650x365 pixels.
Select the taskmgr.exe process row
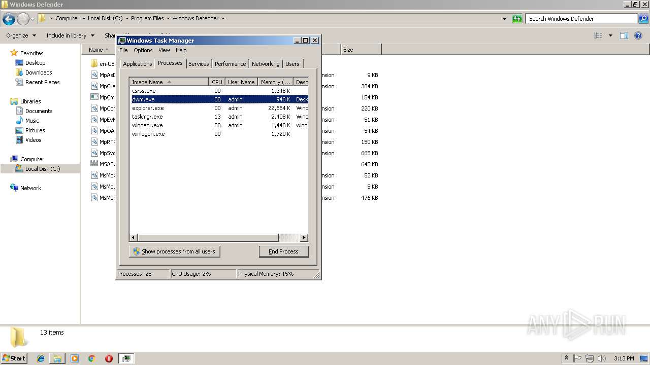219,117
